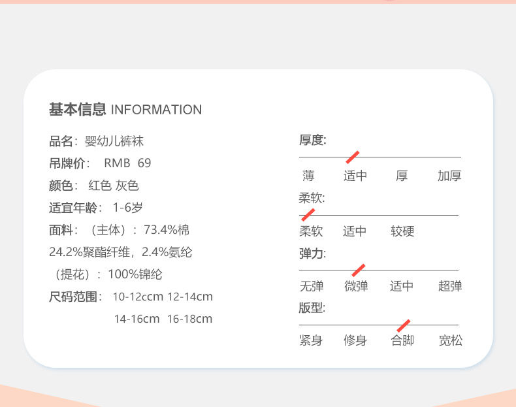Click the 基本信息 INFORMATION heading
This screenshot has height=407, width=516.
pyautogui.click(x=125, y=110)
